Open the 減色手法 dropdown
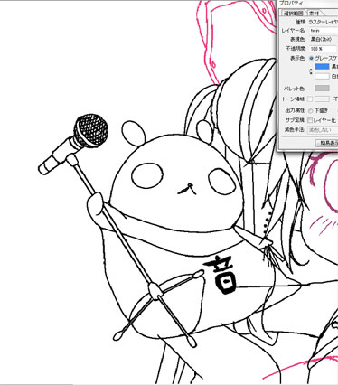338x385 pixels. point(323,130)
